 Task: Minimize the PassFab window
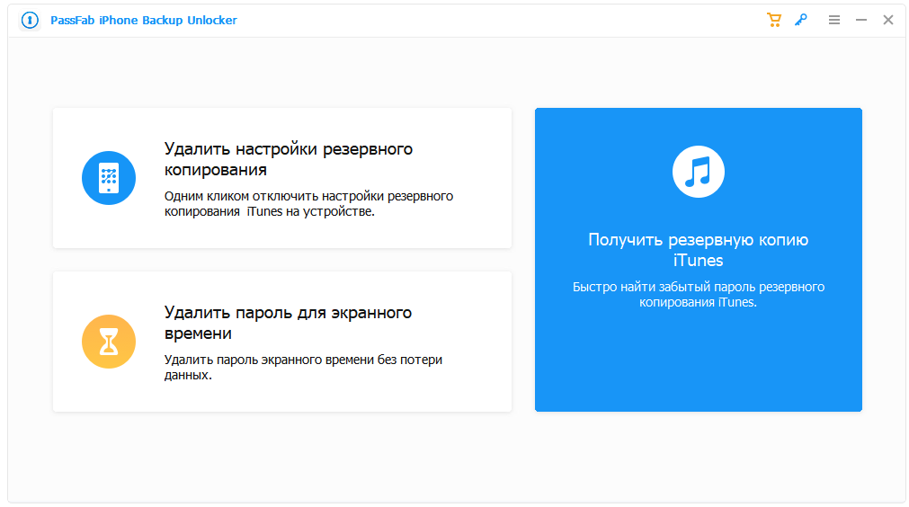point(861,21)
